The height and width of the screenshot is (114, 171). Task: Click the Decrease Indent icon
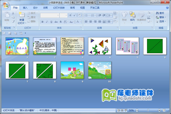(99, 15)
